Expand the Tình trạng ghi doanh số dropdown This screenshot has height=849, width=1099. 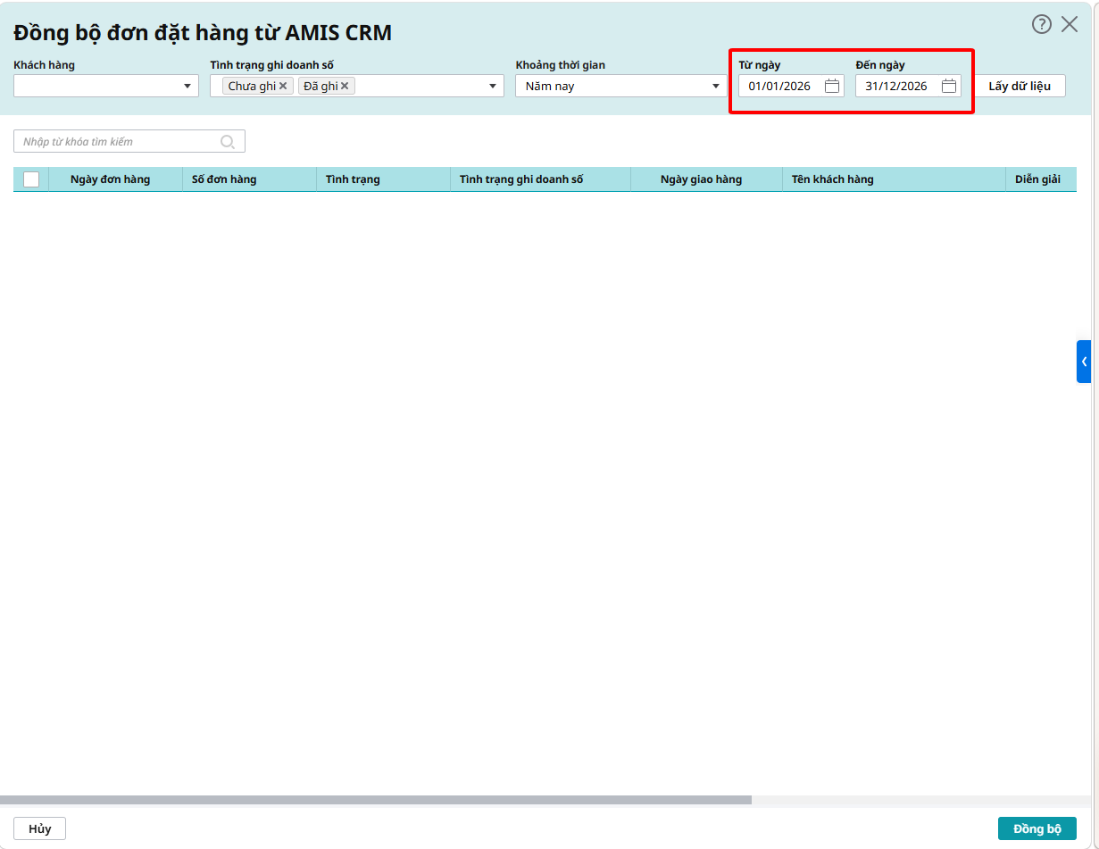point(493,86)
